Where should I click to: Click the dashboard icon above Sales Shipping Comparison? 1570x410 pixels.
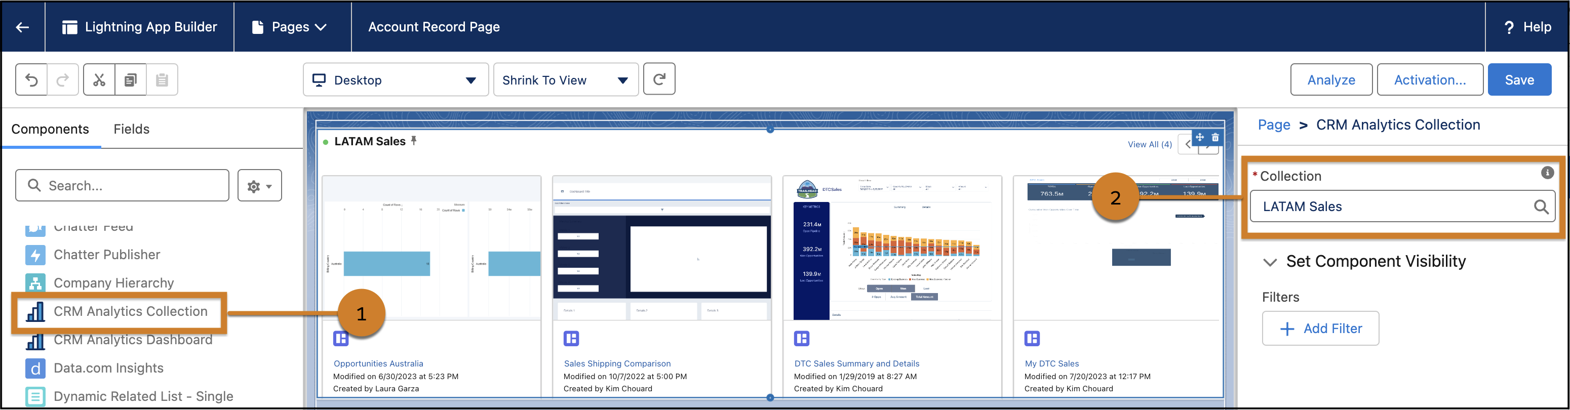[x=571, y=339]
